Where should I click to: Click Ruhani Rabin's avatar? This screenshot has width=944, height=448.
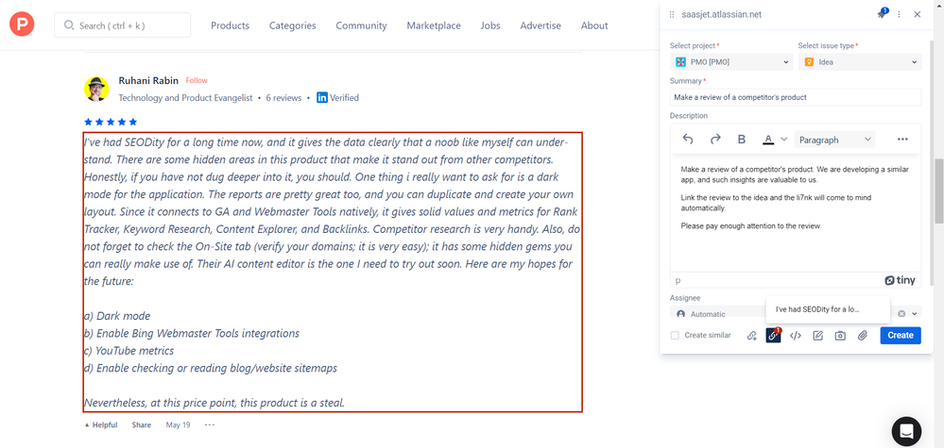[x=96, y=89]
